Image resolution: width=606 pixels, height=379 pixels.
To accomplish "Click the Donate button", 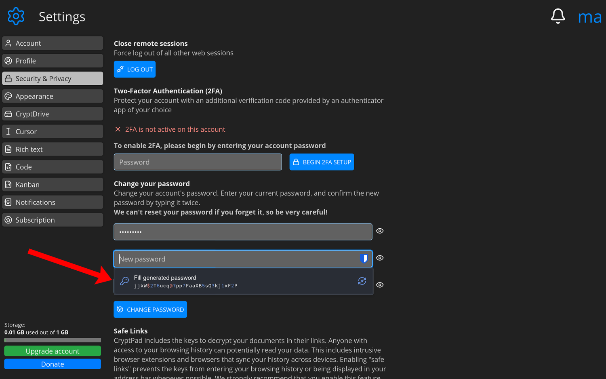I will click(52, 364).
